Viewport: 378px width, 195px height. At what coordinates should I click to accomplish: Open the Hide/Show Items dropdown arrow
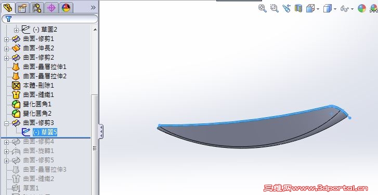coord(352,9)
